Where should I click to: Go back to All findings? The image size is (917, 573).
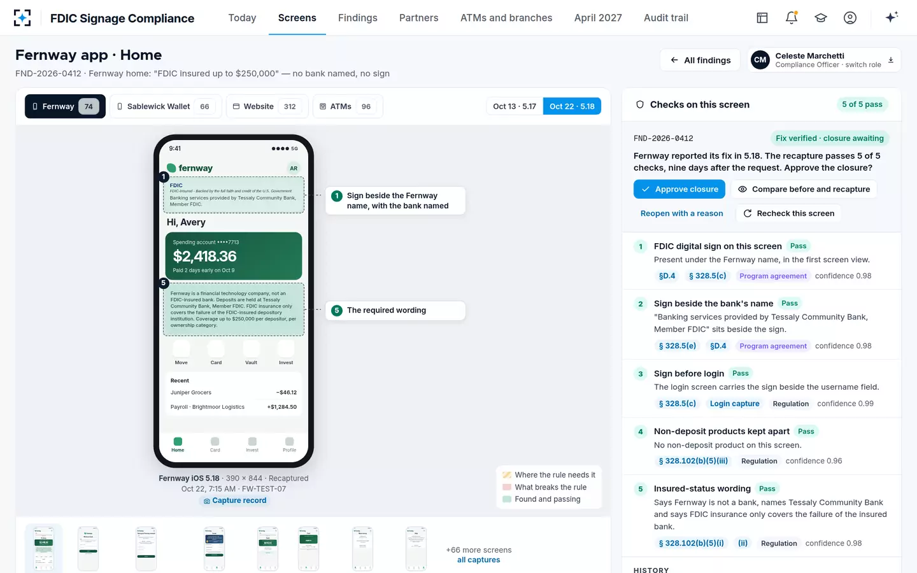700,60
